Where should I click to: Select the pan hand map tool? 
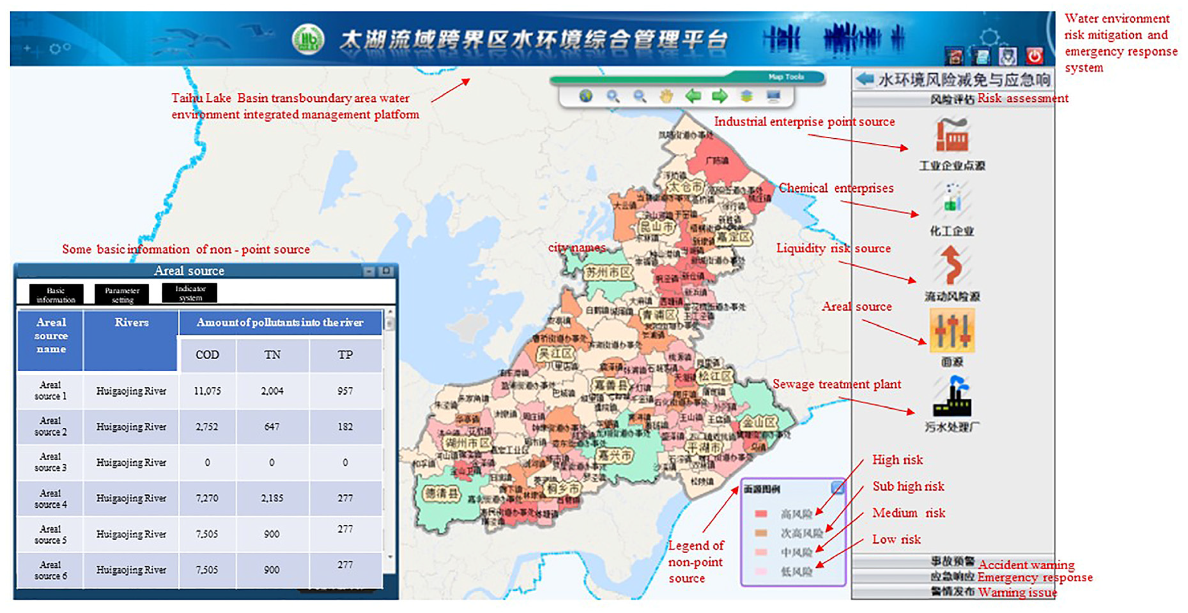tap(666, 96)
